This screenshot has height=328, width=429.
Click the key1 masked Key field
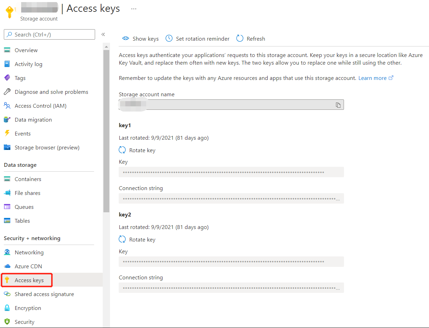(231, 172)
